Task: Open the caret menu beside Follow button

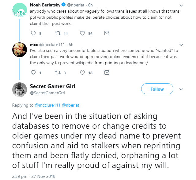Action: coord(181,89)
